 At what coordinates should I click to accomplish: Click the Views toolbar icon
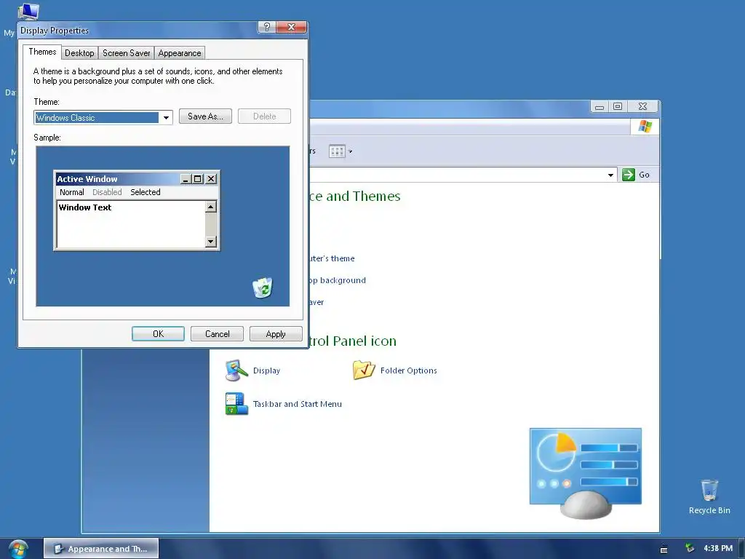coord(337,151)
